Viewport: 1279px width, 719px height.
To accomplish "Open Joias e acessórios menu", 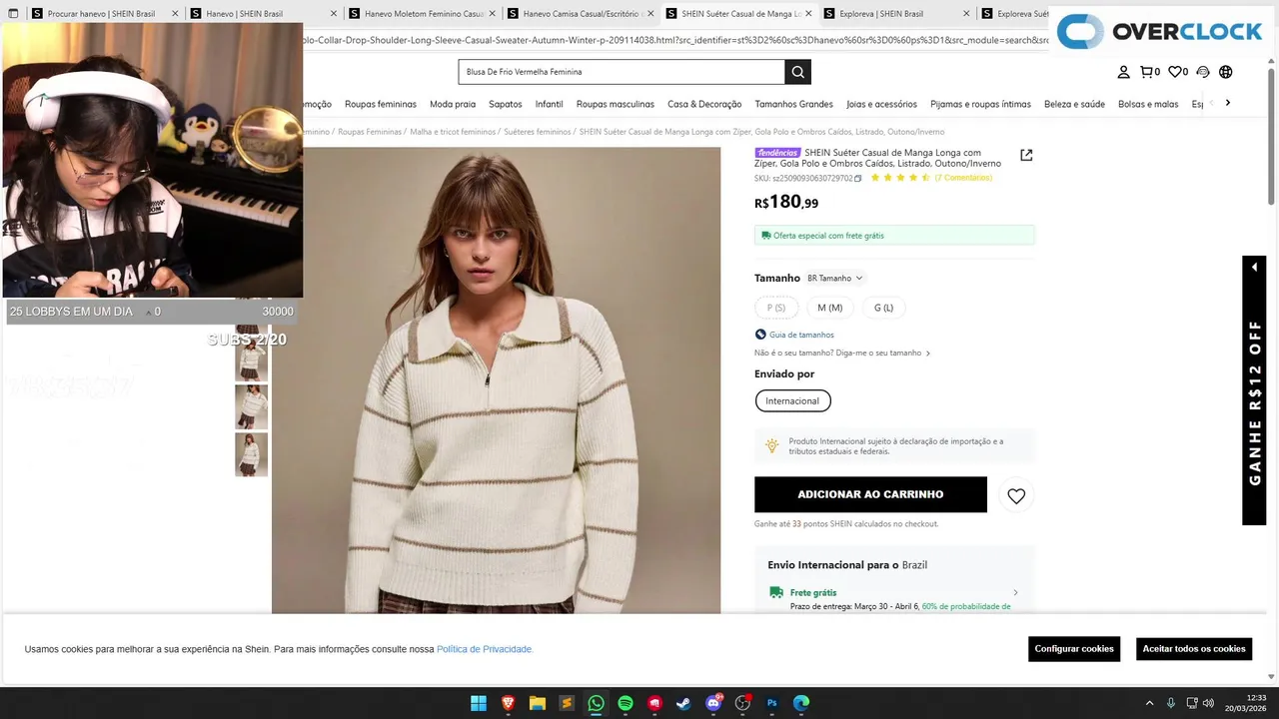I will [881, 104].
